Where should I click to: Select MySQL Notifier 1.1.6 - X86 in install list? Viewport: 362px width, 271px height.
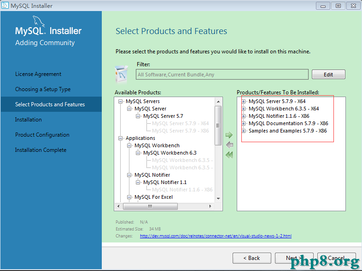pyautogui.click(x=279, y=116)
